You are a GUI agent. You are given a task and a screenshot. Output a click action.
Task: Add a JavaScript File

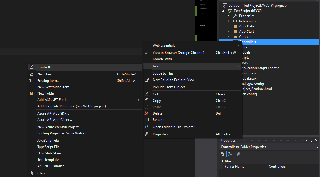[85, 141]
